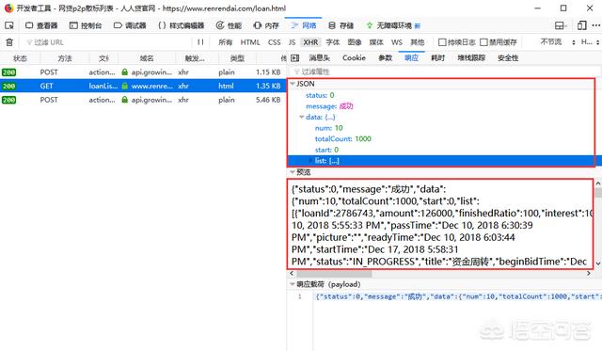Collapse the JSON section
The height and width of the screenshot is (351, 602).
coord(293,84)
